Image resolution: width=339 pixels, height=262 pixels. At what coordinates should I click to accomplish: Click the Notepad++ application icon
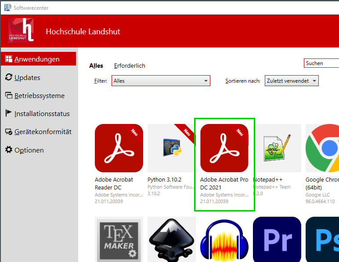pyautogui.click(x=277, y=148)
